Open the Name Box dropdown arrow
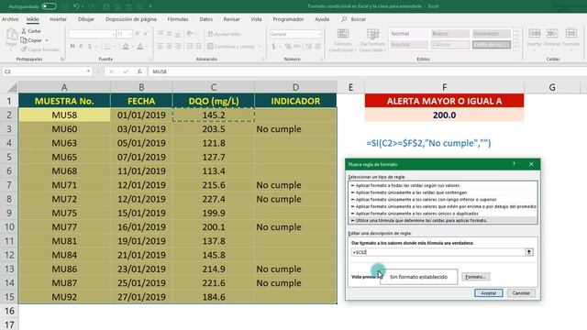587x330 pixels. 88,71
